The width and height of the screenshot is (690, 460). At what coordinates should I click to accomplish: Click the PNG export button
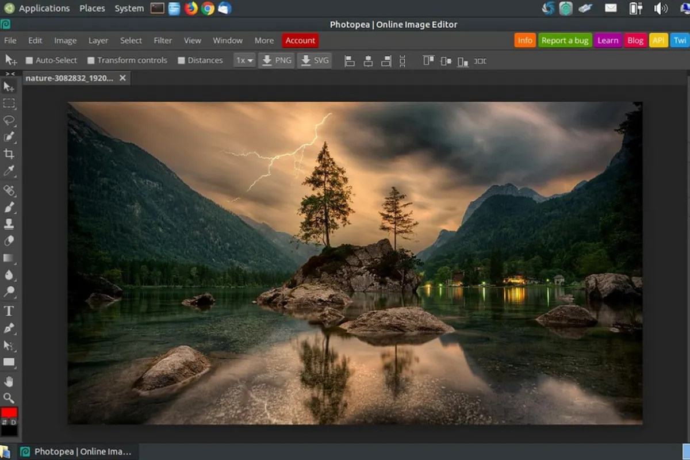[x=277, y=60]
